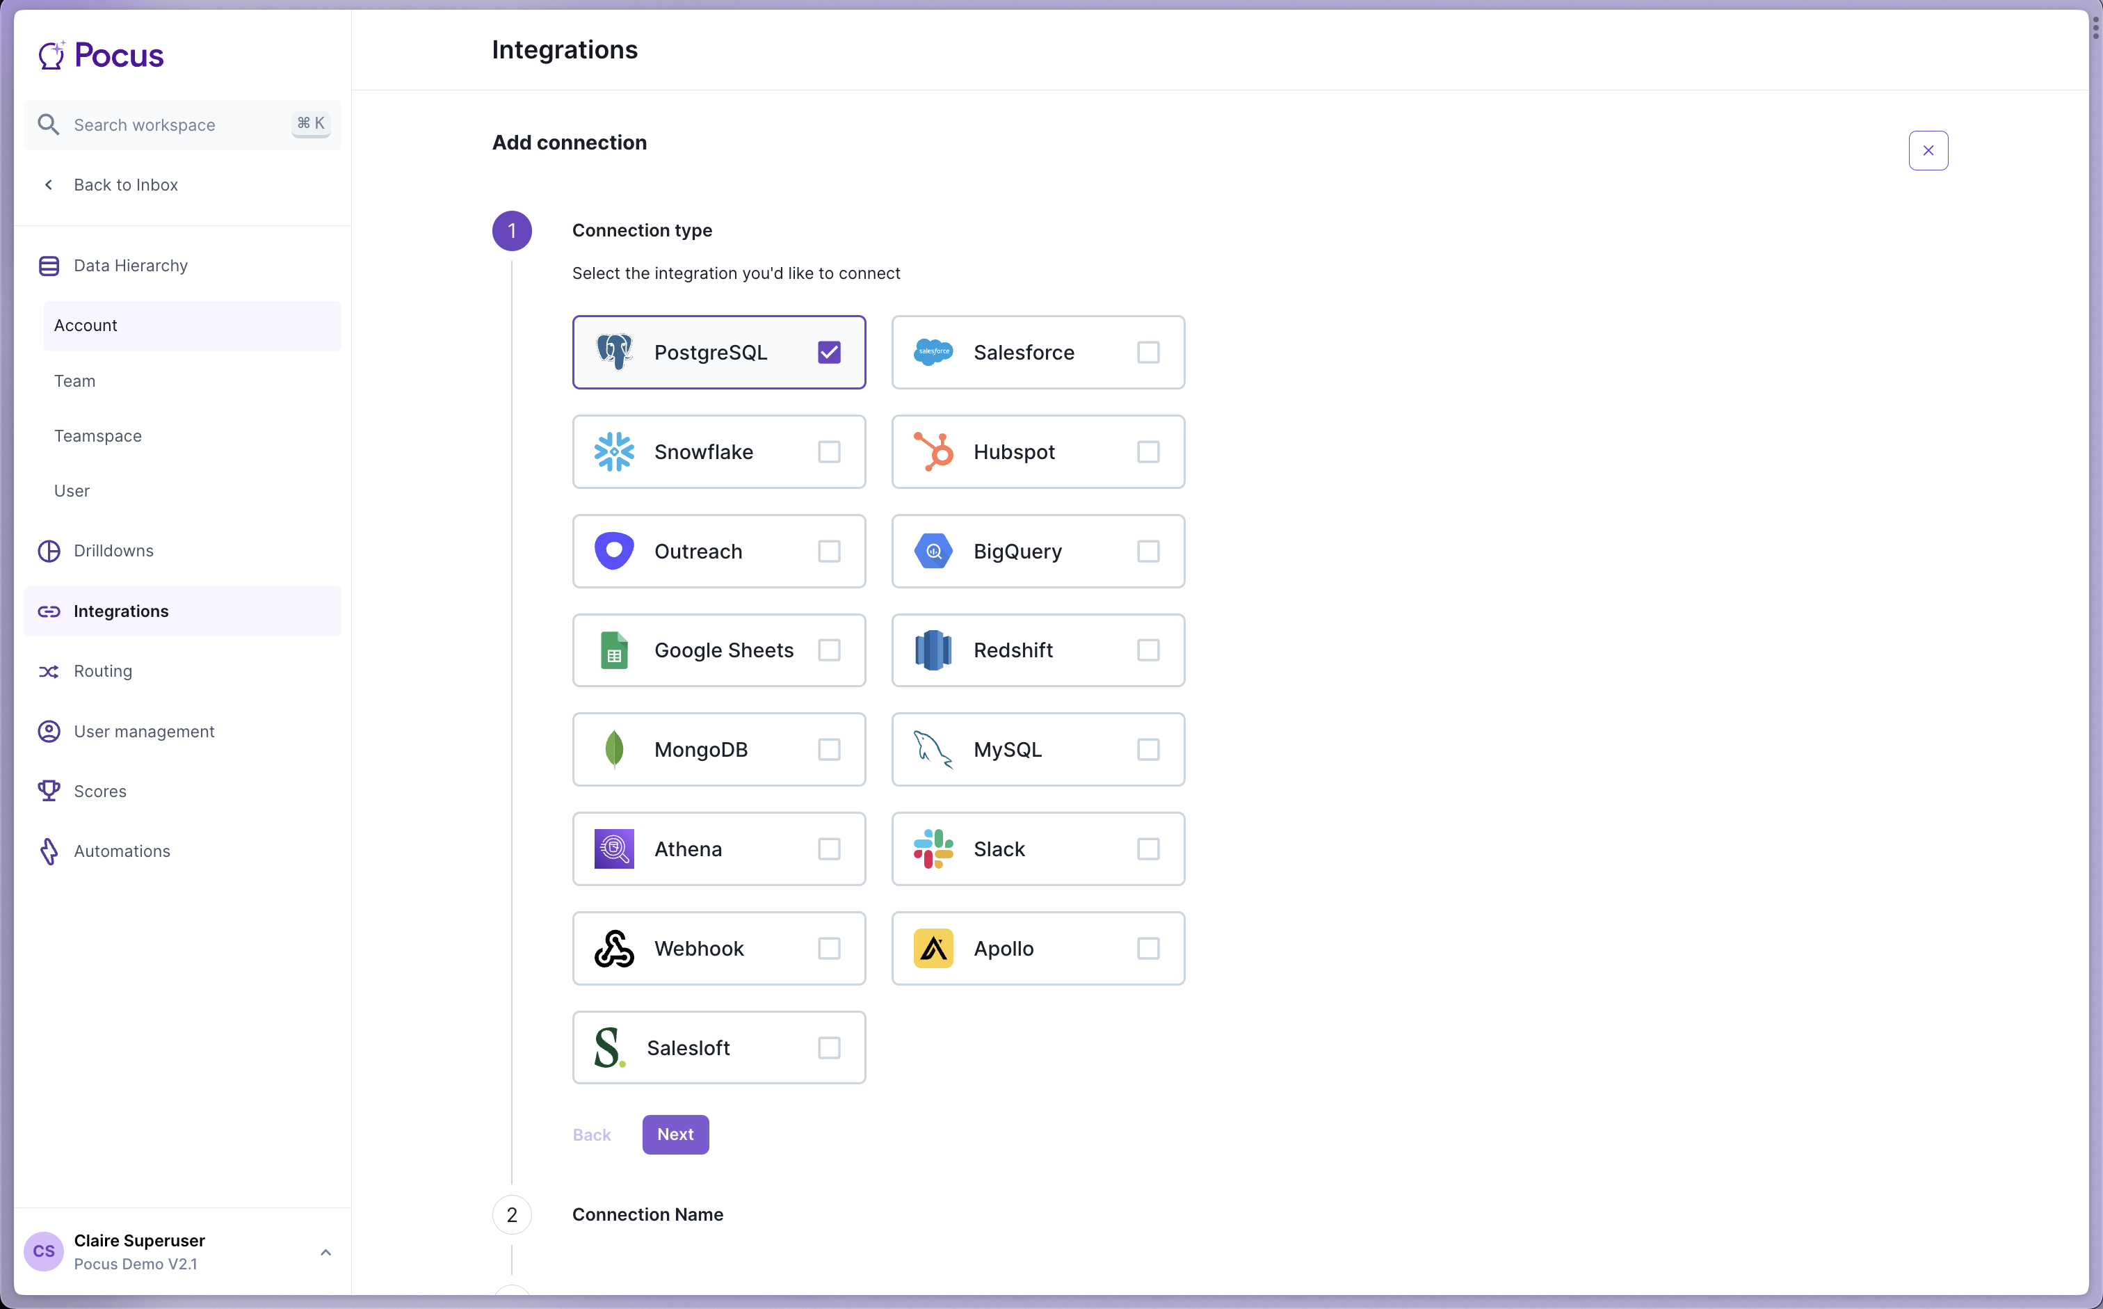
Task: Enable the Salesloft checkbox
Action: 828,1047
